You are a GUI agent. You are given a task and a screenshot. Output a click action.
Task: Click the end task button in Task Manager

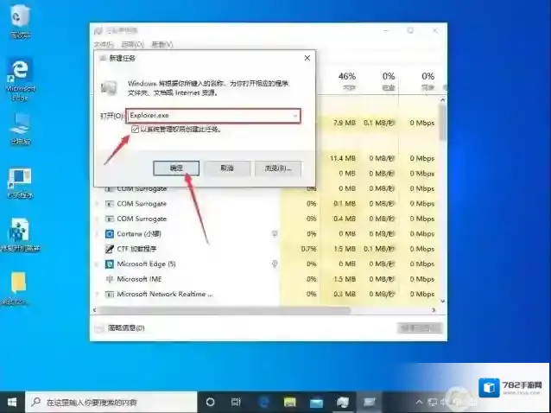pos(420,328)
